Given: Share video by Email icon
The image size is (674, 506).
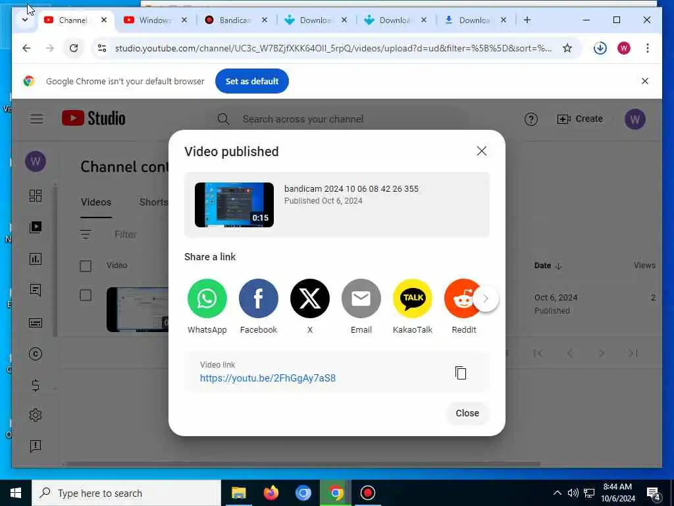Looking at the screenshot, I should [x=361, y=298].
